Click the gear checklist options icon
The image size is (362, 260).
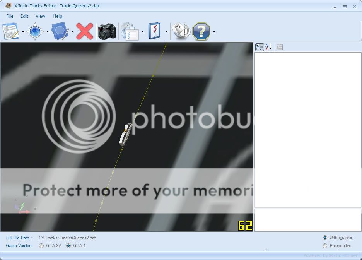(x=130, y=31)
